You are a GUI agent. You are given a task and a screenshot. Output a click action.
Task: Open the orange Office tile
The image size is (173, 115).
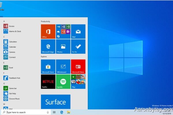(48, 31)
